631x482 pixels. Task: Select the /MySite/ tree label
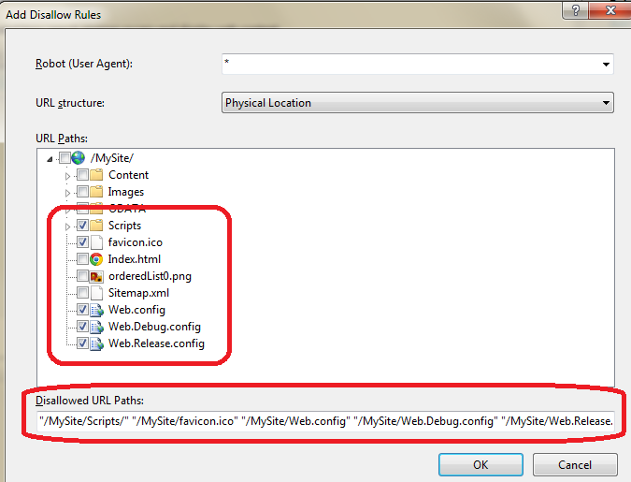pos(112,158)
